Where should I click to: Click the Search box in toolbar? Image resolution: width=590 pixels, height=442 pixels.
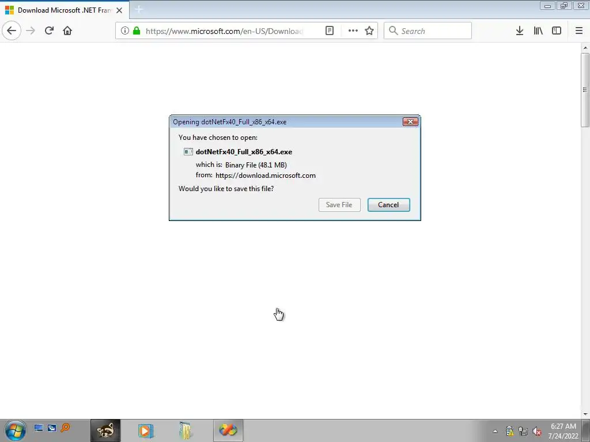(428, 31)
